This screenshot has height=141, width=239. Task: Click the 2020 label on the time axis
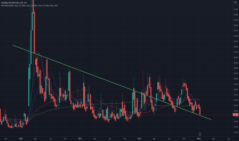(x=21, y=138)
